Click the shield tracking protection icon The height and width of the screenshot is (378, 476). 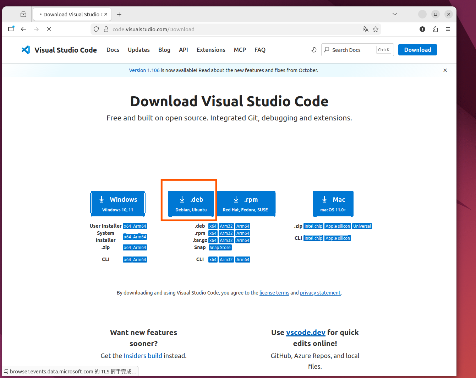coord(96,29)
